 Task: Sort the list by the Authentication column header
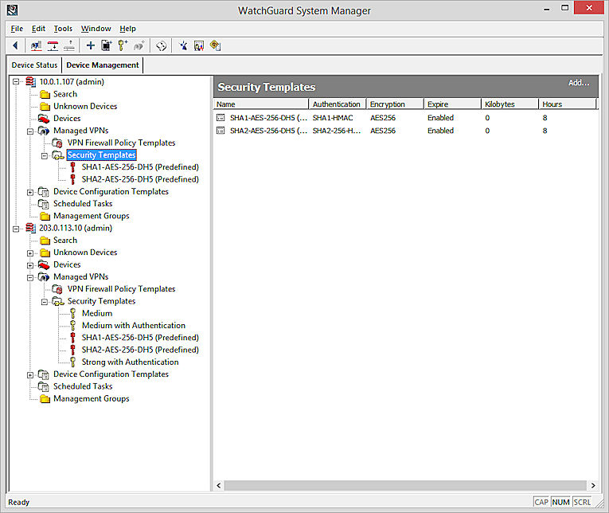tap(337, 104)
